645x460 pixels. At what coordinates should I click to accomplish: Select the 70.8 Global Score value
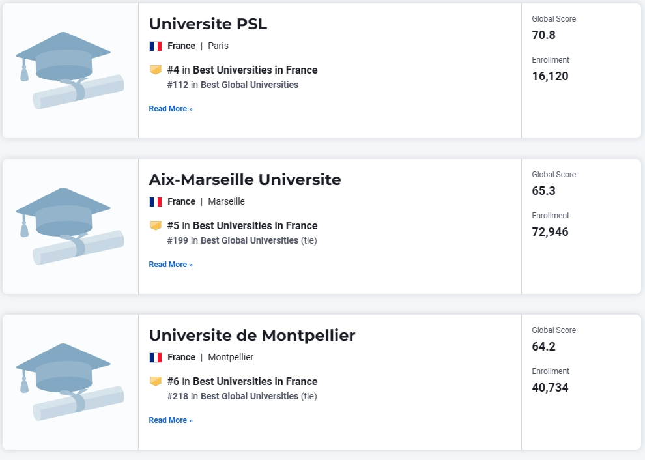tap(544, 35)
